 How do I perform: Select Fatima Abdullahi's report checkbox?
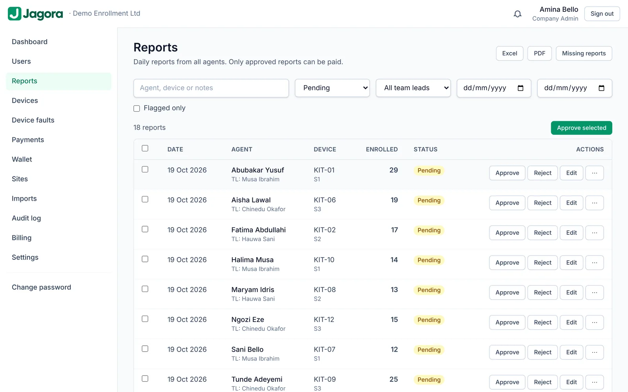(145, 229)
